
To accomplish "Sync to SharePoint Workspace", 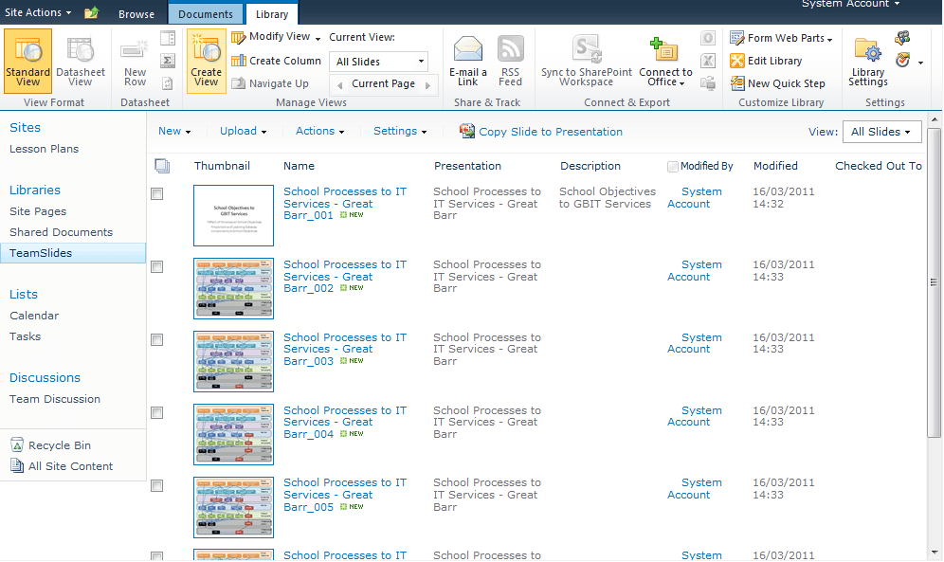I will point(586,59).
